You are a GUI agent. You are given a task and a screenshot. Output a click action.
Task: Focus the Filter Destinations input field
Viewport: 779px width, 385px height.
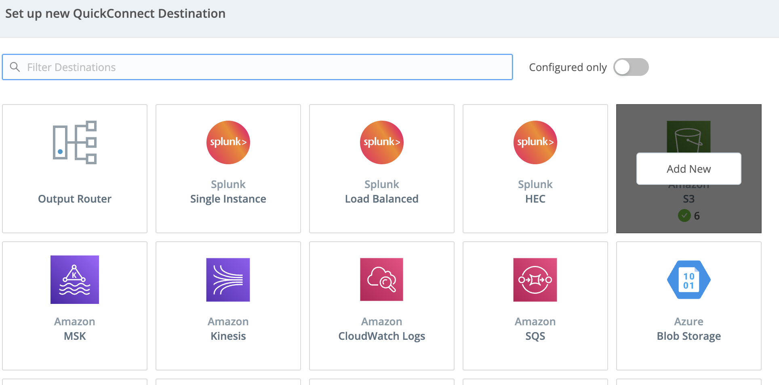(x=257, y=67)
